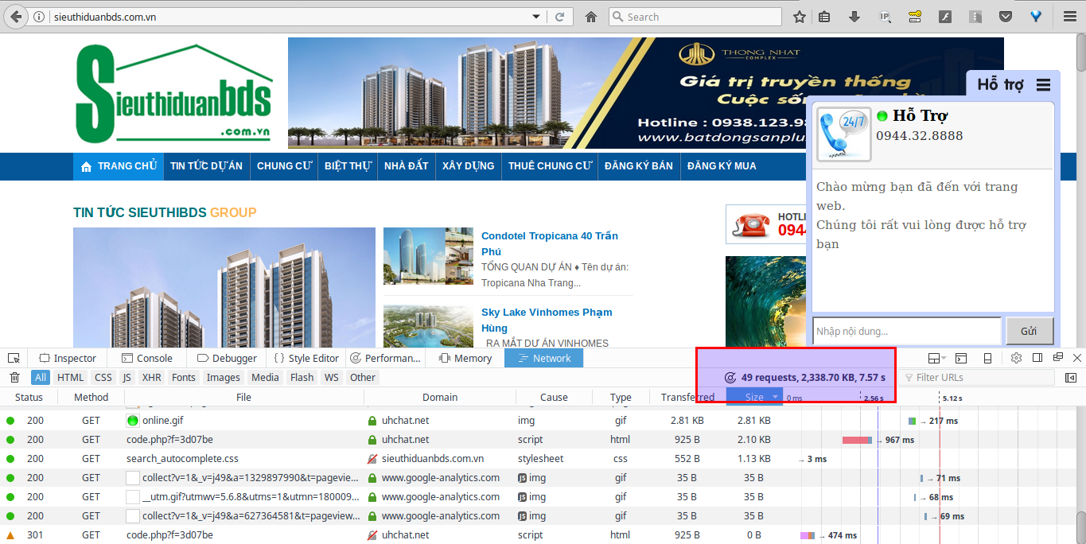Filter requests by XHR
1086x544 pixels.
[151, 378]
